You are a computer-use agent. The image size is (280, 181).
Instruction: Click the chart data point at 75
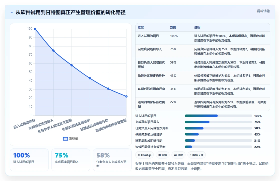[x=53, y=51]
